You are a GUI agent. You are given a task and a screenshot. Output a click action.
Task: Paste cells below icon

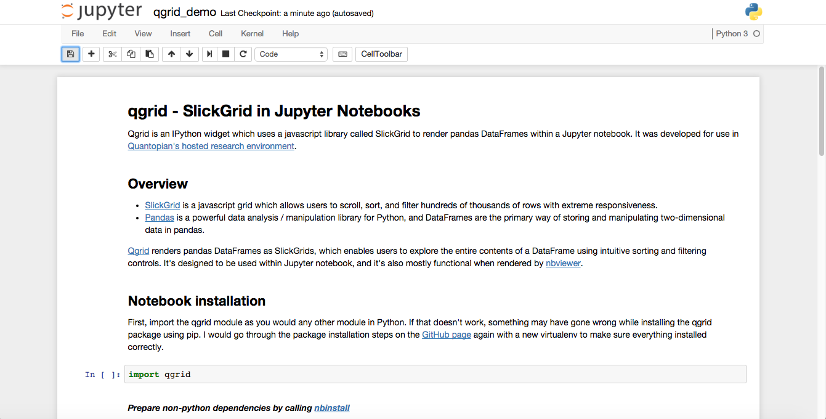point(149,54)
